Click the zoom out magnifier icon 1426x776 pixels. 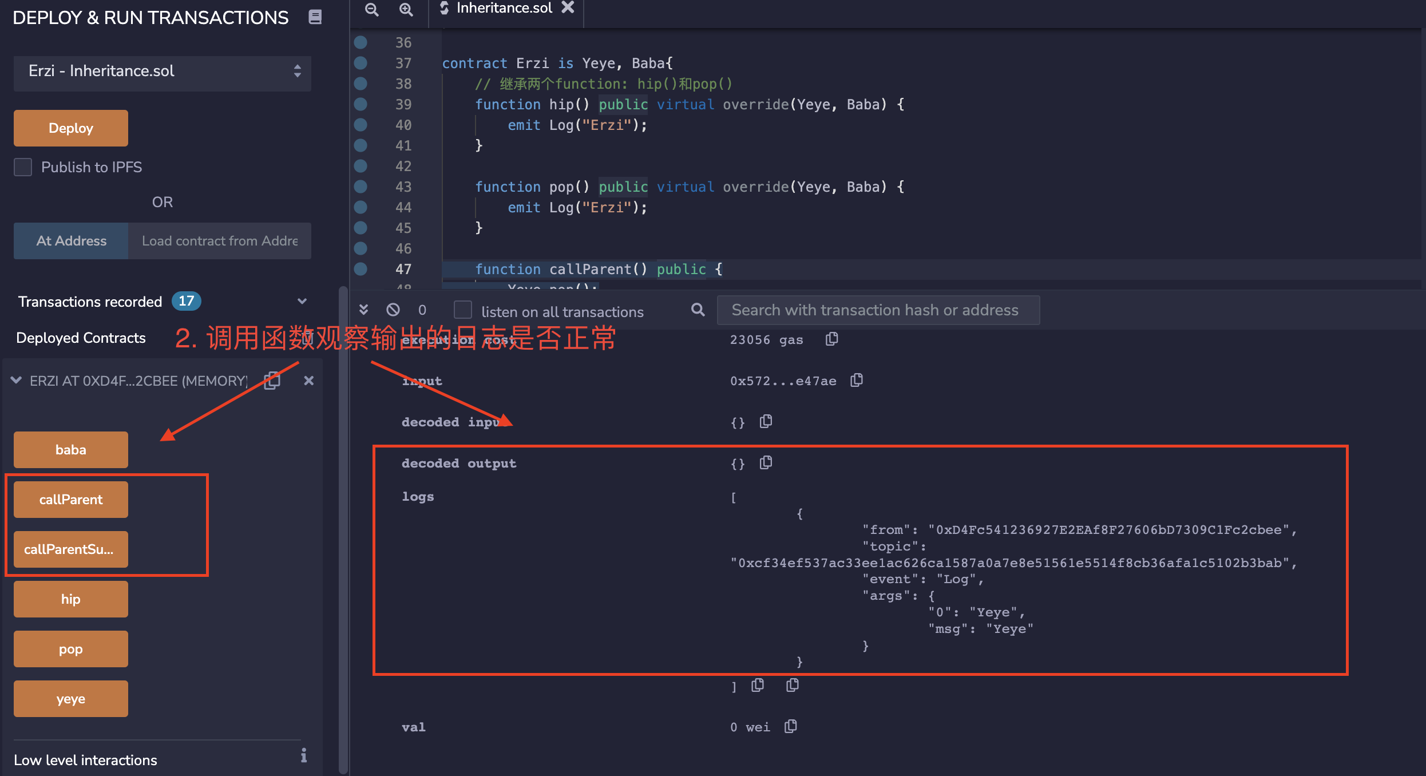371,9
